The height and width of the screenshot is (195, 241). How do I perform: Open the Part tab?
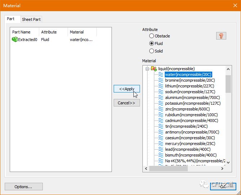11,19
